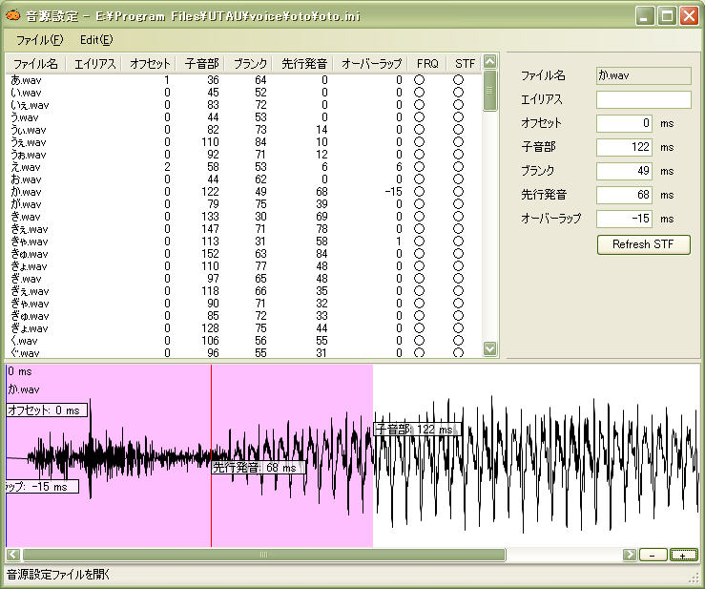705x589 pixels.
Task: Click the Refresh STF button
Action: [x=643, y=244]
